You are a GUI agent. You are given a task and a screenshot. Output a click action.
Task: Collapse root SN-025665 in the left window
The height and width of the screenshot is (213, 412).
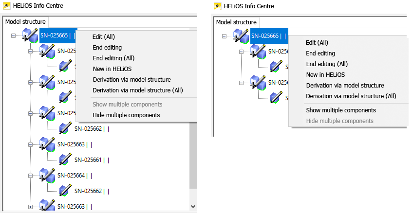pos(13,35)
